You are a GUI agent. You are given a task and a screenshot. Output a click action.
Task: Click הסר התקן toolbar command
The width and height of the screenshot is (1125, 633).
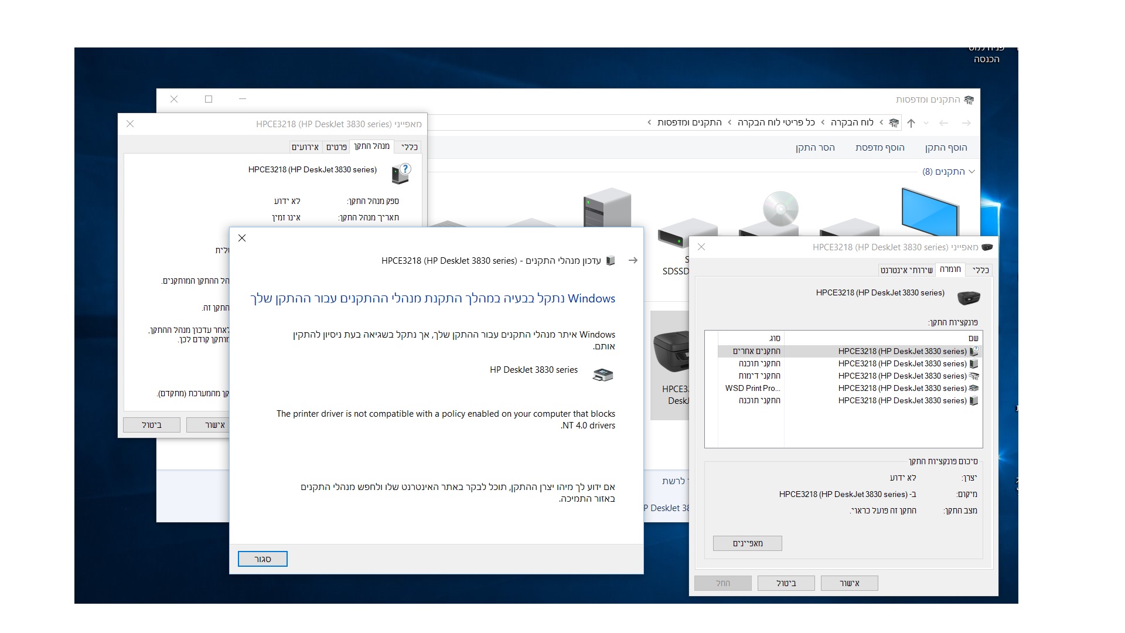click(x=814, y=148)
